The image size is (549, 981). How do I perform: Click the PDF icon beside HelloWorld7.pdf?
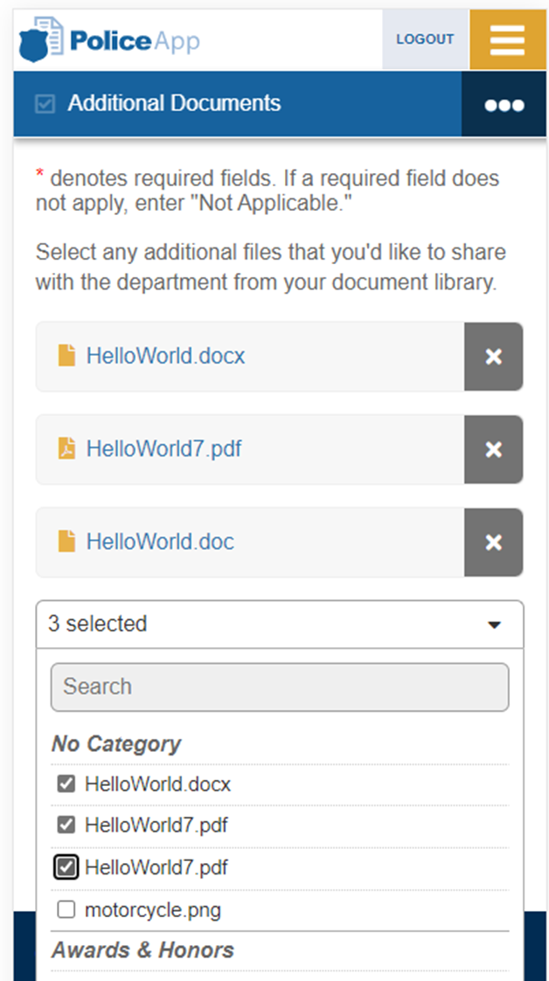(66, 449)
